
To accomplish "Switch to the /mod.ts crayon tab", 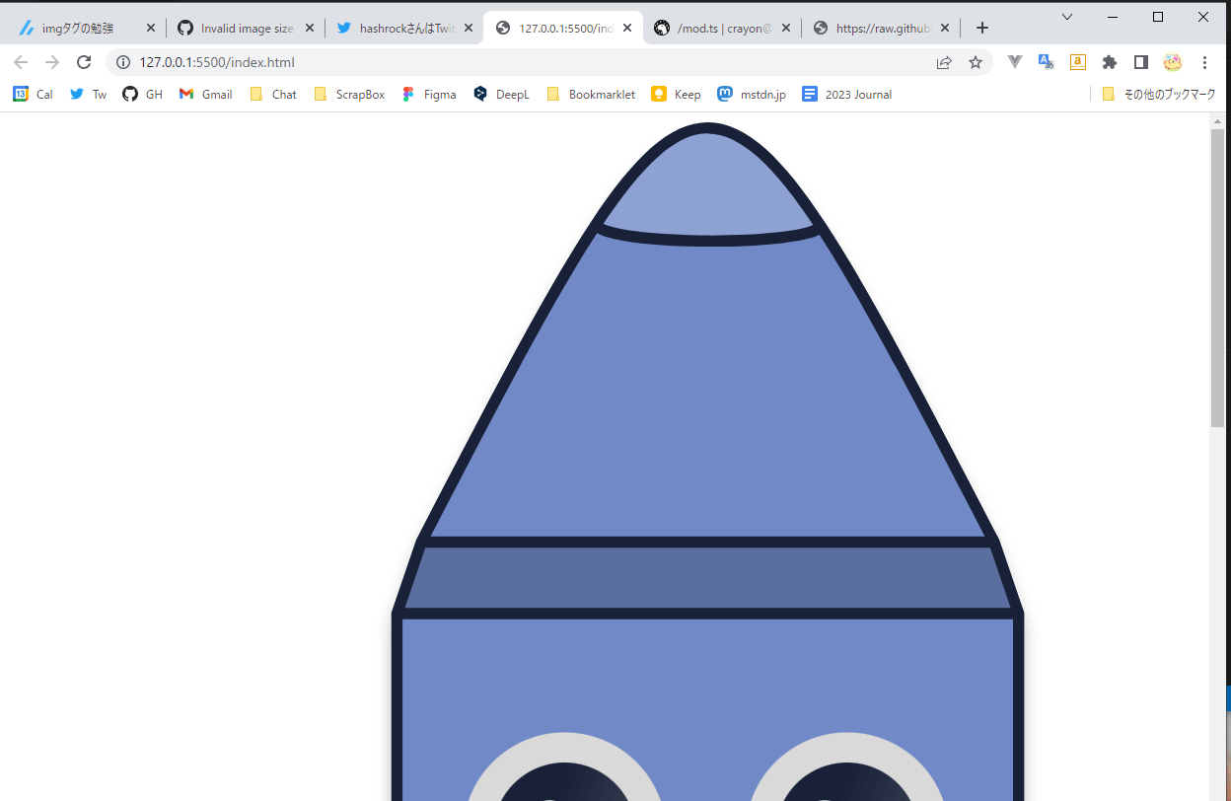I will tap(723, 28).
